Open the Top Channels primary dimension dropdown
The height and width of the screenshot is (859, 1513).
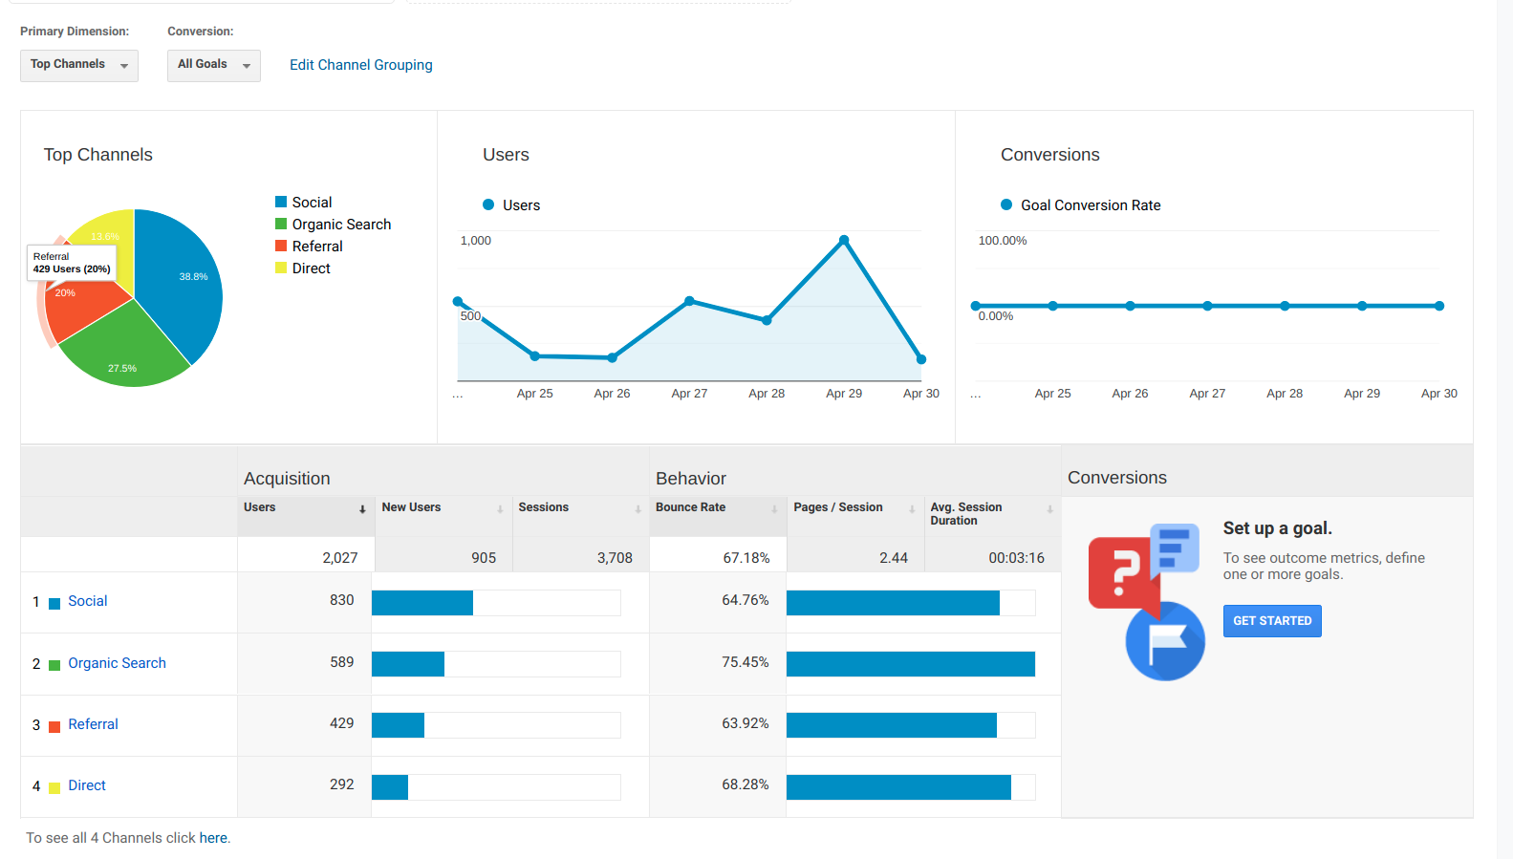point(79,65)
